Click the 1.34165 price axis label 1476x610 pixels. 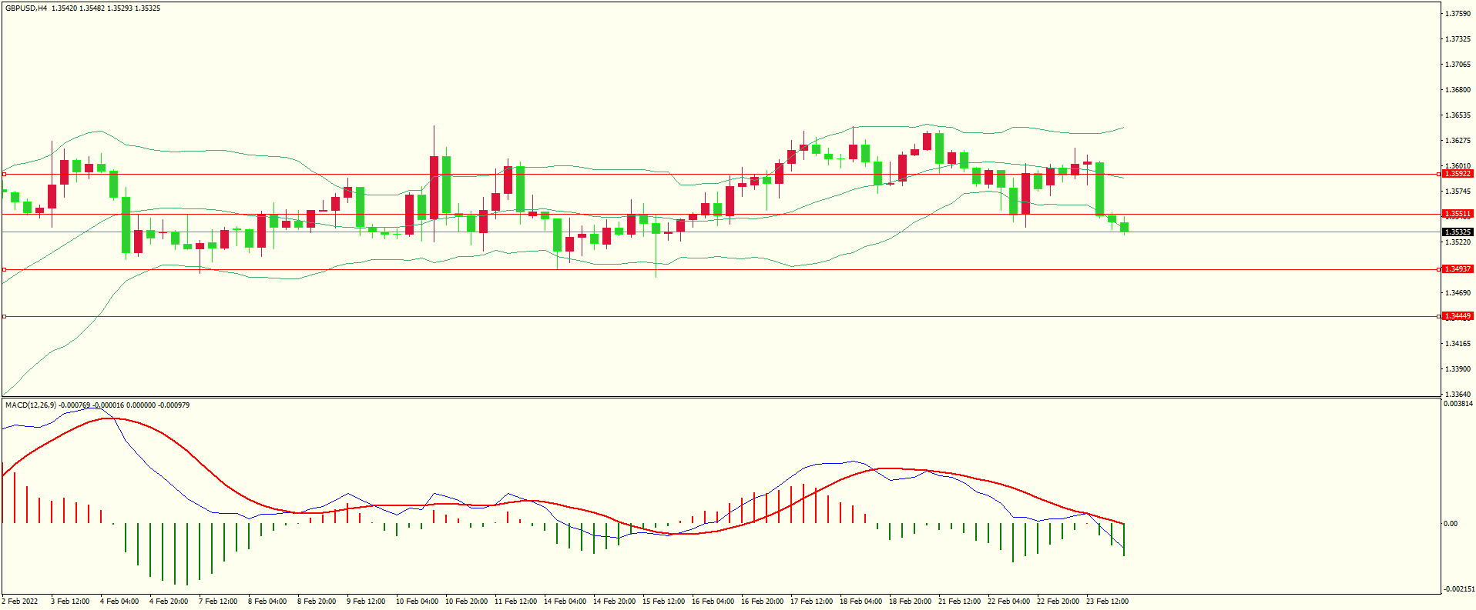(1458, 344)
